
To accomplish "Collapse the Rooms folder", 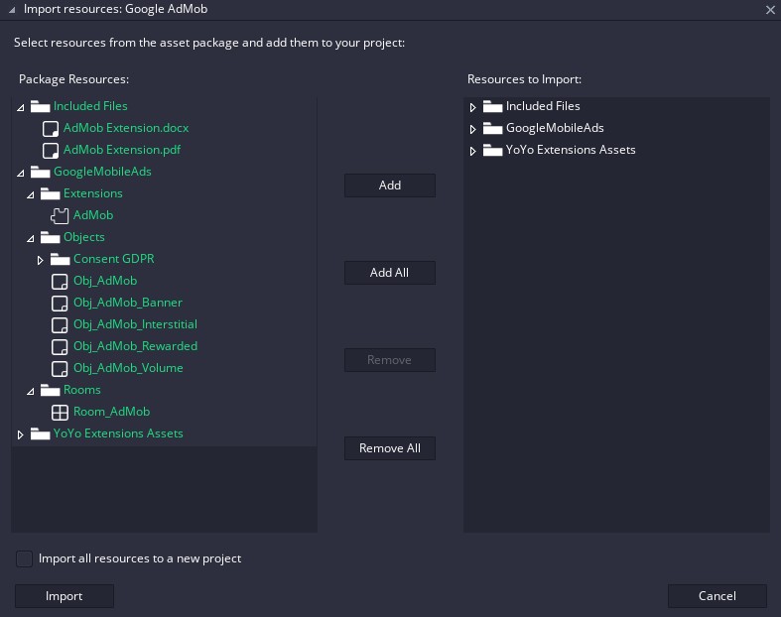I will click(x=31, y=392).
